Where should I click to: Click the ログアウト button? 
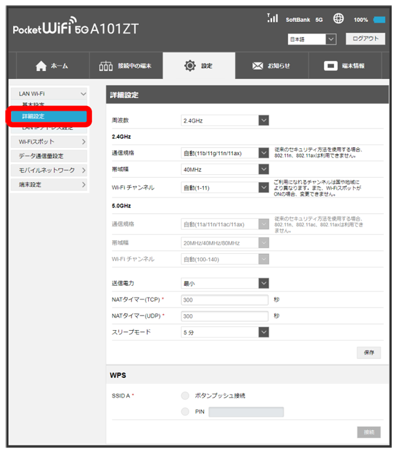(x=365, y=39)
